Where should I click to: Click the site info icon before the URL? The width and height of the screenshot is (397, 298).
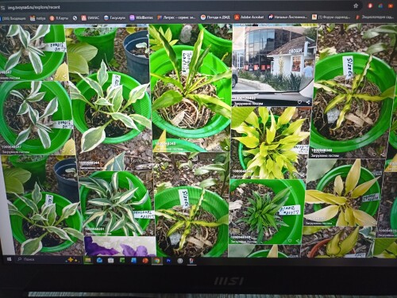[3, 8]
